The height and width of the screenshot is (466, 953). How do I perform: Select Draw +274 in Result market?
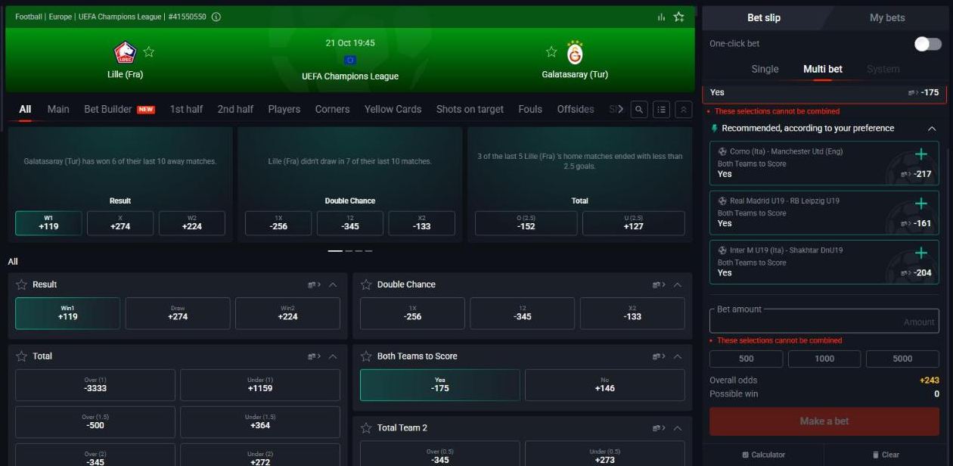click(178, 313)
